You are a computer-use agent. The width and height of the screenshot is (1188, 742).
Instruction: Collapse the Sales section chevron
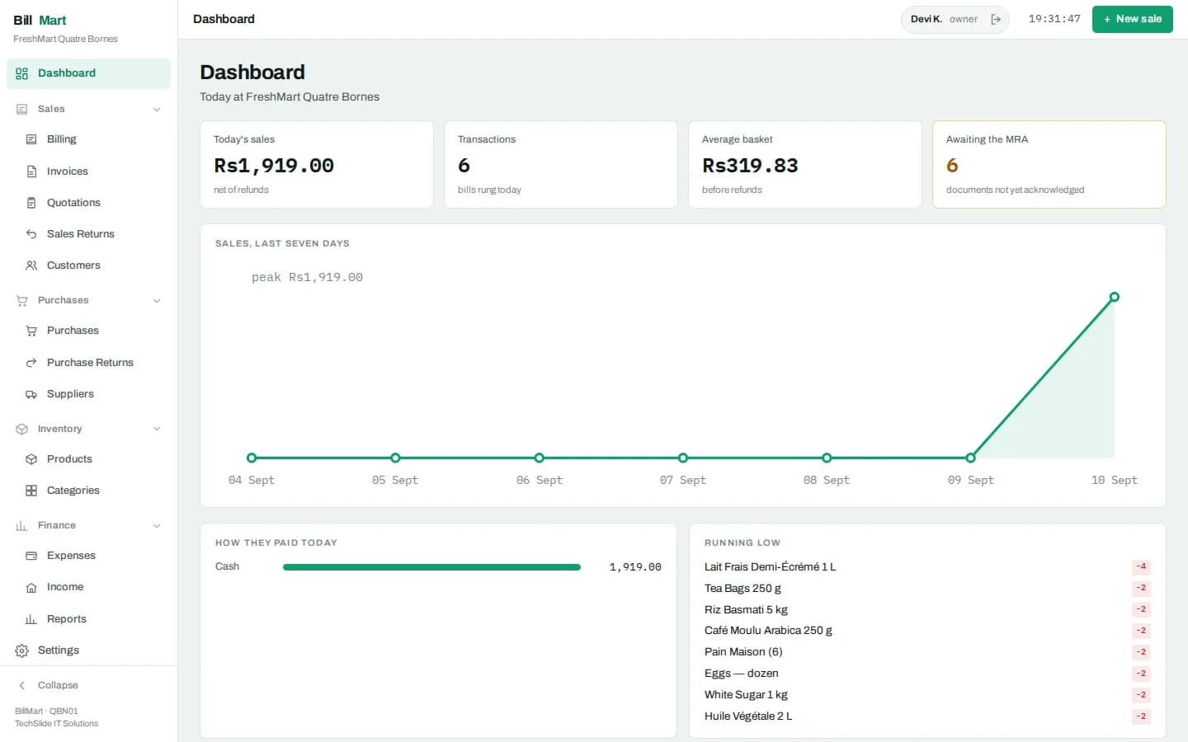point(157,109)
